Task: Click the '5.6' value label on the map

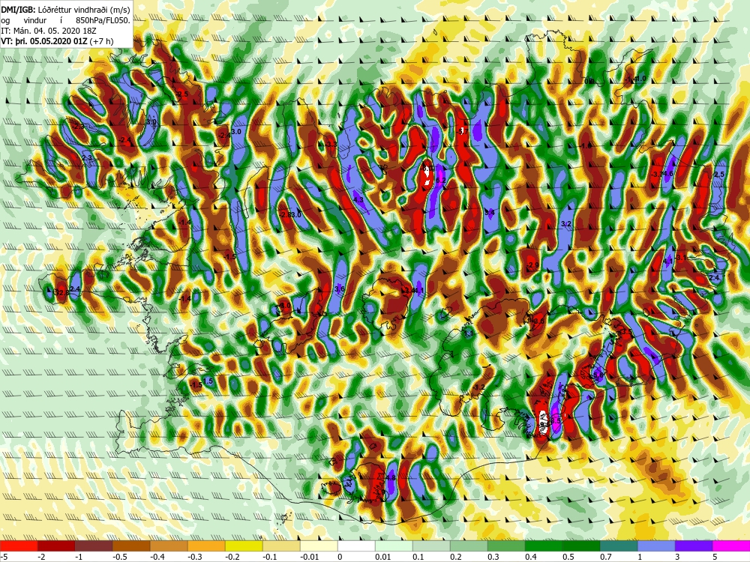Action: pos(598,375)
